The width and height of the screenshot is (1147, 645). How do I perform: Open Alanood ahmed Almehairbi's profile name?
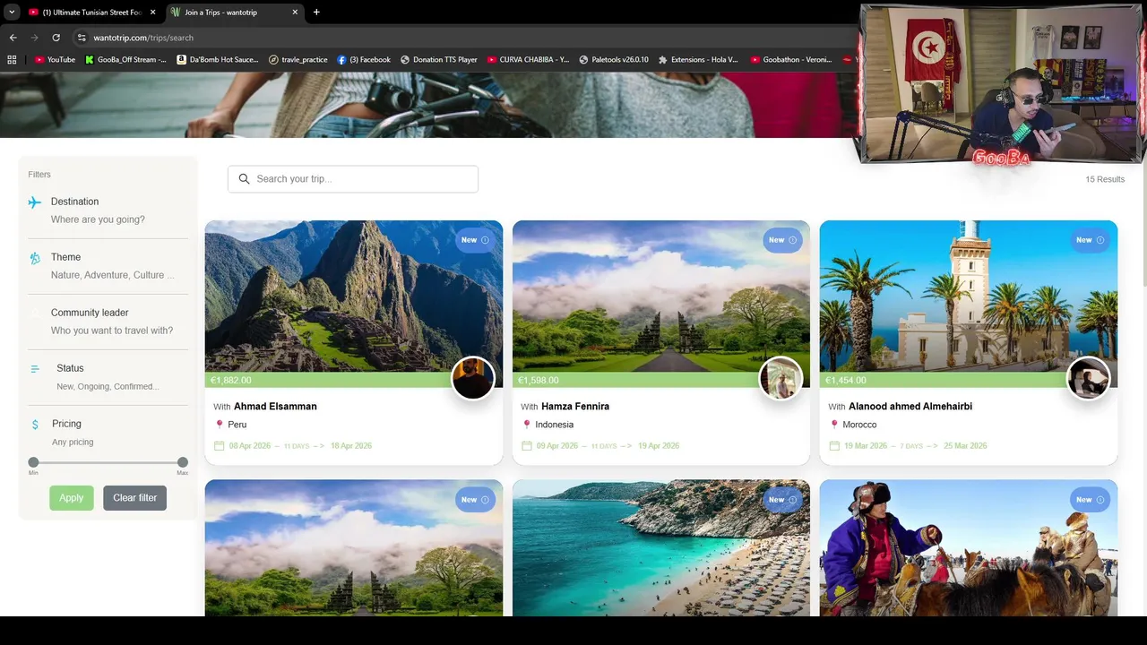[910, 407]
